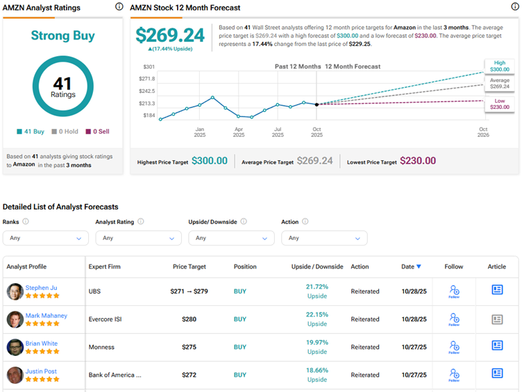Follow analyst Mark Mahaney

pyautogui.click(x=454, y=319)
